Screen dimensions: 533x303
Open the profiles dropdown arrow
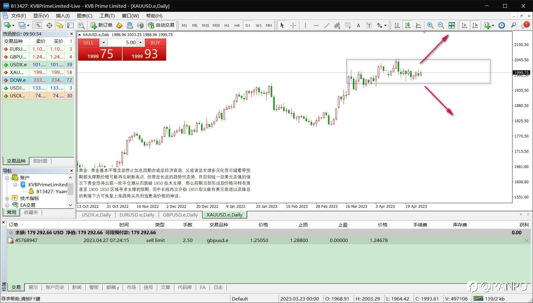[28, 26]
